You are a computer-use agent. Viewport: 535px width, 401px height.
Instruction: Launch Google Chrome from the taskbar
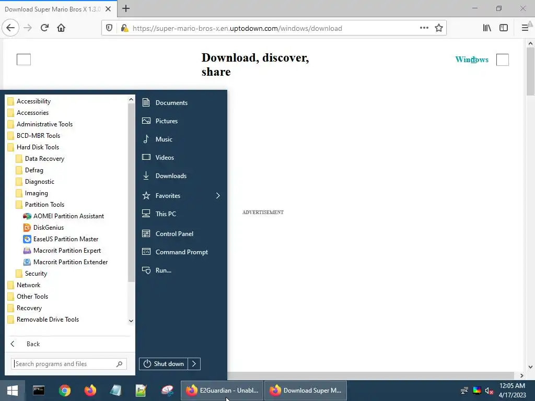tap(64, 391)
